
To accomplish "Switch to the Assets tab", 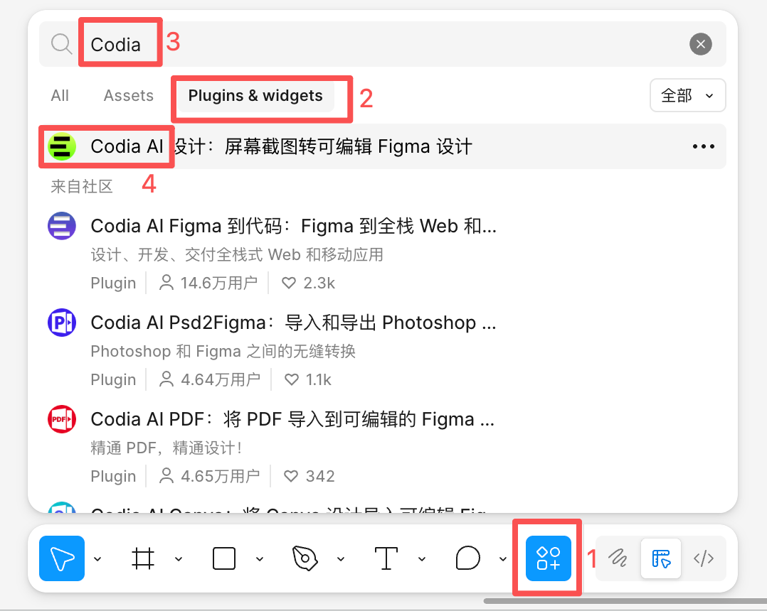I will click(129, 95).
